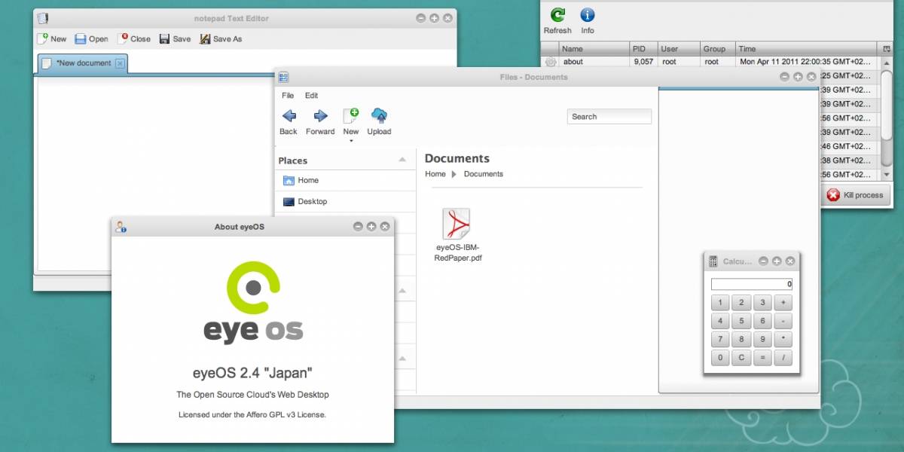This screenshot has width=904, height=452.
Task: Open Edit menu in Files window
Action: pos(311,96)
